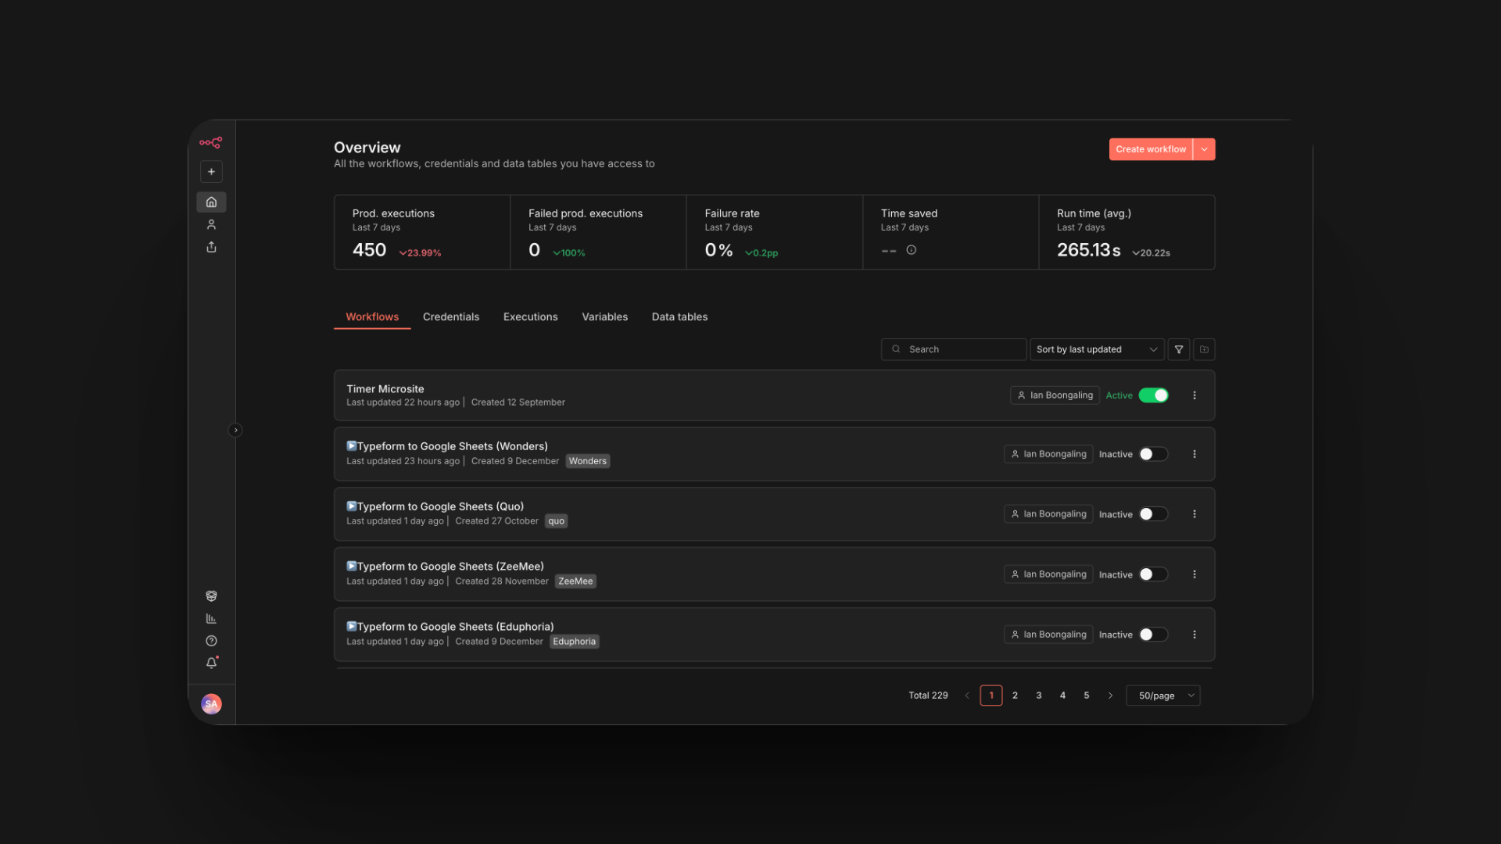
Task: Open the notifications bell
Action: pos(211,663)
